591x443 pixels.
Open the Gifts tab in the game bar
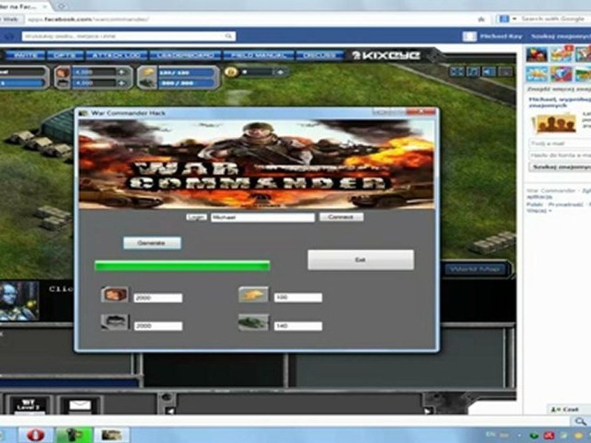(65, 55)
